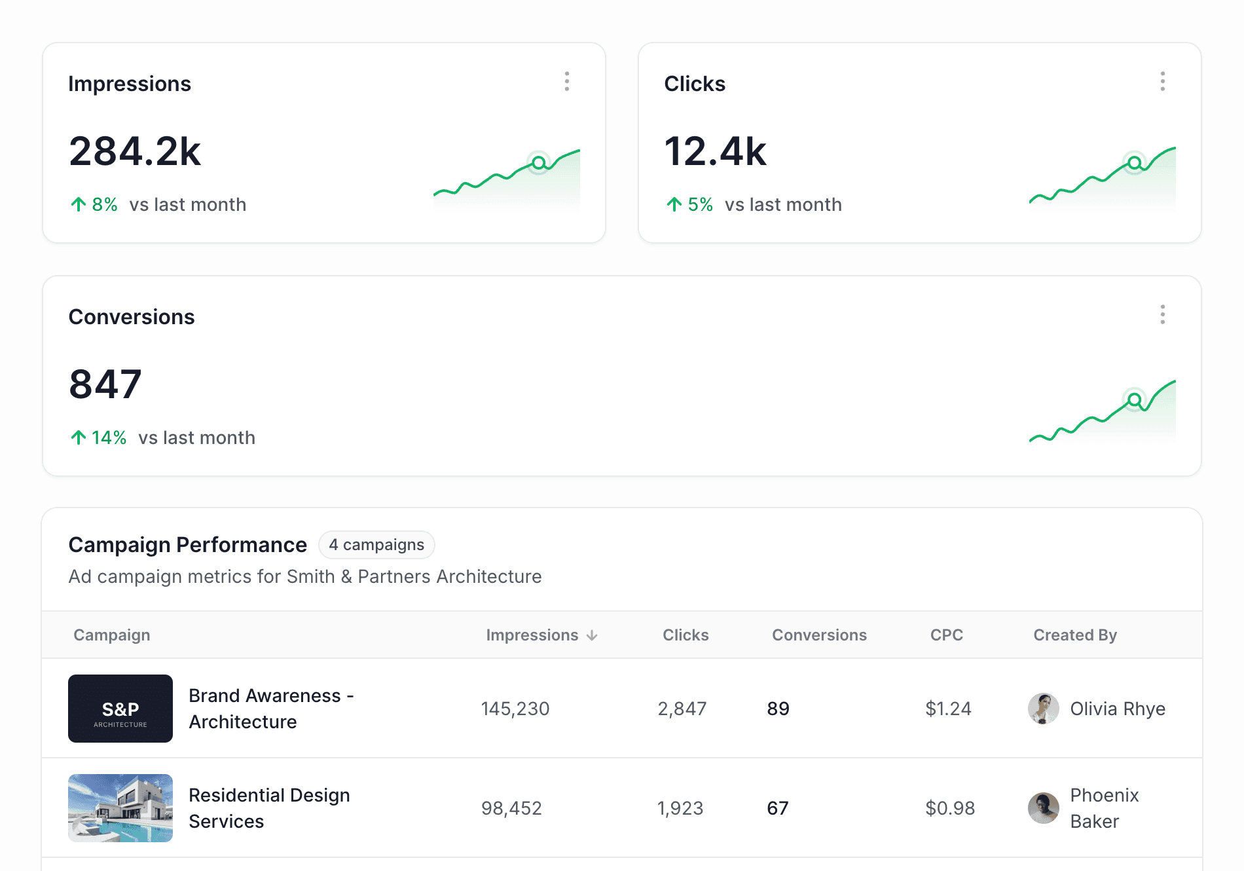Select the Campaign Performance section header
The height and width of the screenshot is (871, 1244).
[188, 544]
